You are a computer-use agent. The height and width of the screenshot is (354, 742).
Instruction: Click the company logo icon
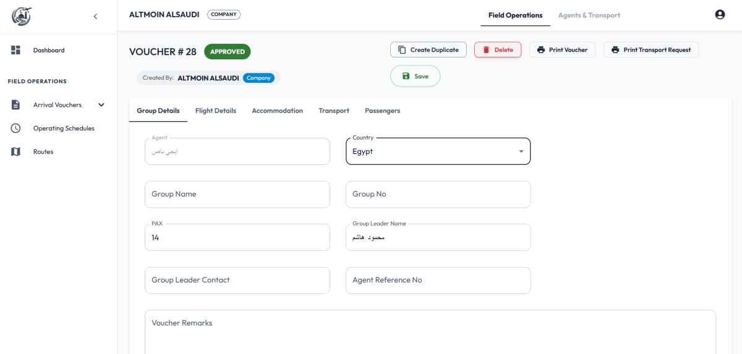(x=22, y=16)
